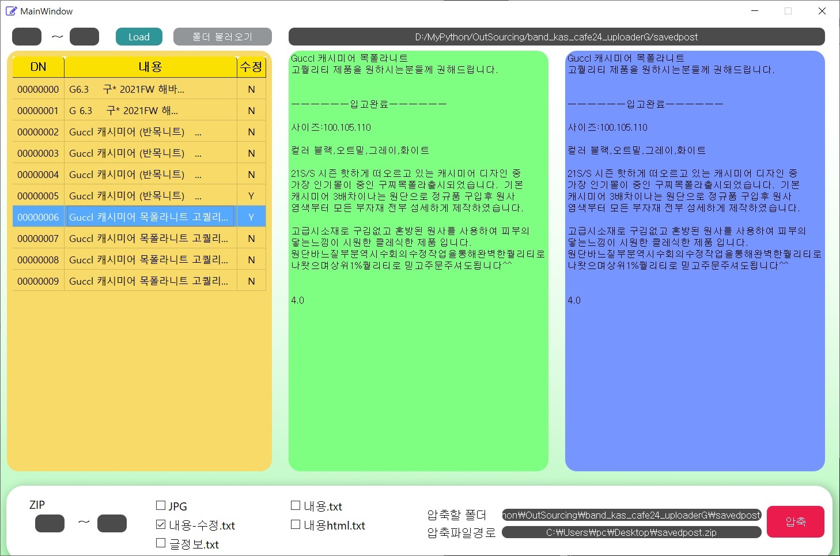Click the Load button

click(x=139, y=36)
